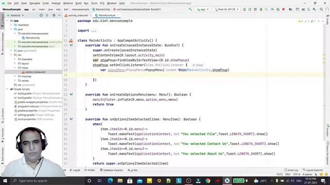This screenshot has width=330, height=185.
Task: Collapse the menu folder
Action: tap(15, 68)
